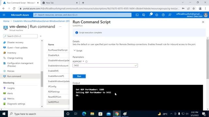Select IPConfig command

[52, 86]
